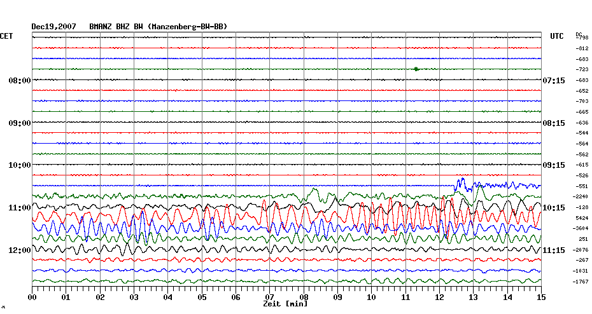Viewport: 592px width, 314px height.
Task: Click the 12 minute axis tick label
Action: [439, 297]
